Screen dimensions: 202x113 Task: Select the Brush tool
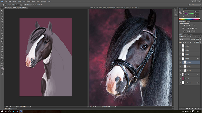(2, 30)
